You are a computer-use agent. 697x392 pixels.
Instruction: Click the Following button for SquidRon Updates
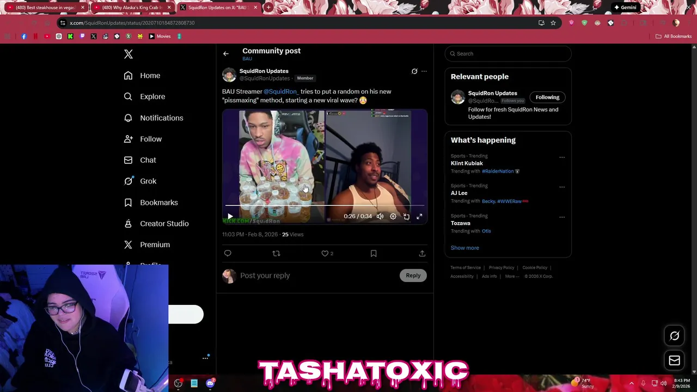coord(547,97)
